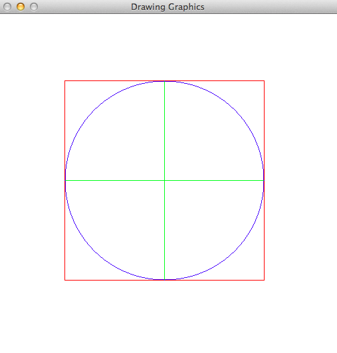Click the leftmost gray close window button
Image resolution: width=337 pixels, height=353 pixels.
pyautogui.click(x=7, y=7)
